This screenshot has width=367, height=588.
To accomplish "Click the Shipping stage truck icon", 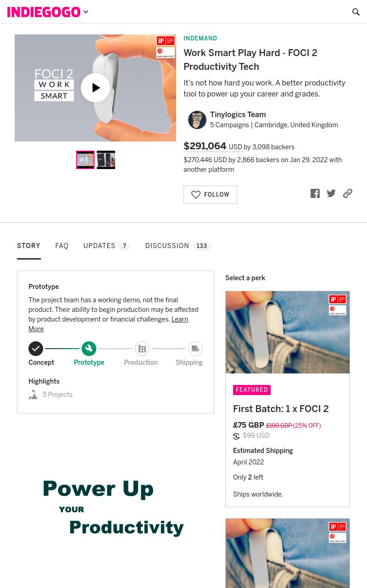I will click(x=195, y=349).
